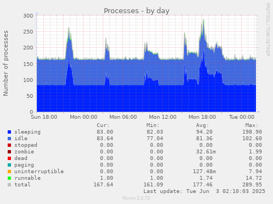
Task: Click total average value 177.46
Action: point(203,185)
